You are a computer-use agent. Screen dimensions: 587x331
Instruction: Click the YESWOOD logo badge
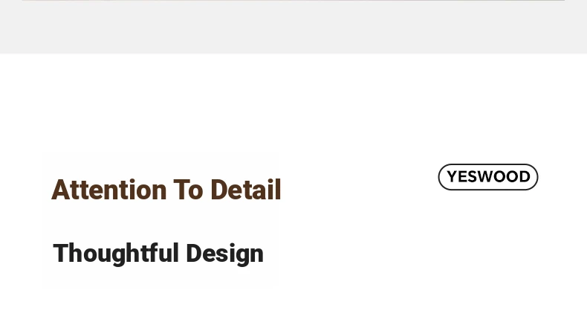click(487, 176)
